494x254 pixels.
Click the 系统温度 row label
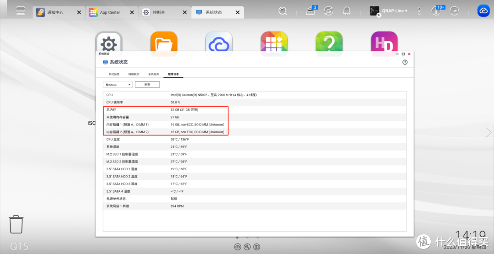pyautogui.click(x=113, y=147)
